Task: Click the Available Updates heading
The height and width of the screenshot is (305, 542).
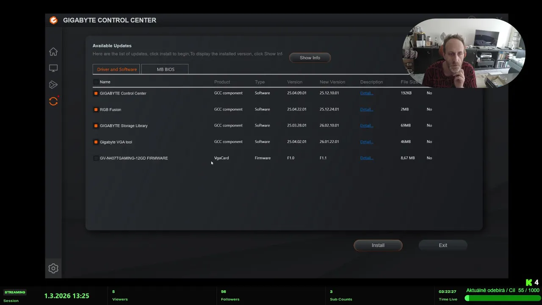Action: pos(112,46)
